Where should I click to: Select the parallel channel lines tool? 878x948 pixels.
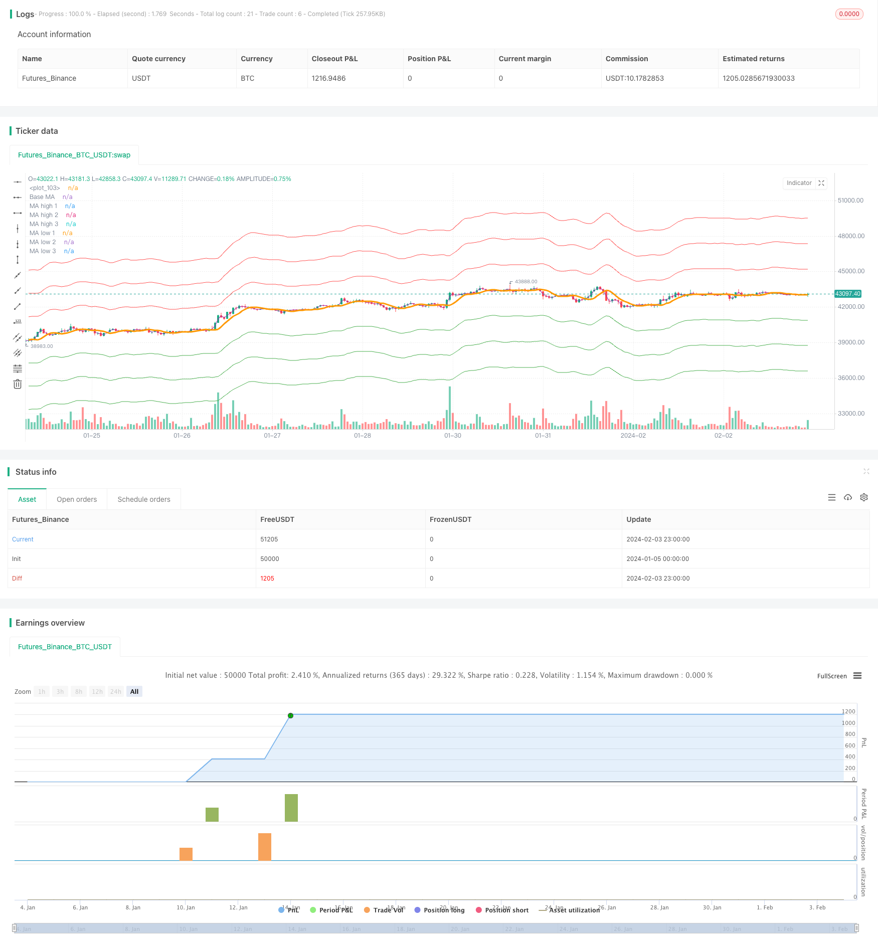18,337
